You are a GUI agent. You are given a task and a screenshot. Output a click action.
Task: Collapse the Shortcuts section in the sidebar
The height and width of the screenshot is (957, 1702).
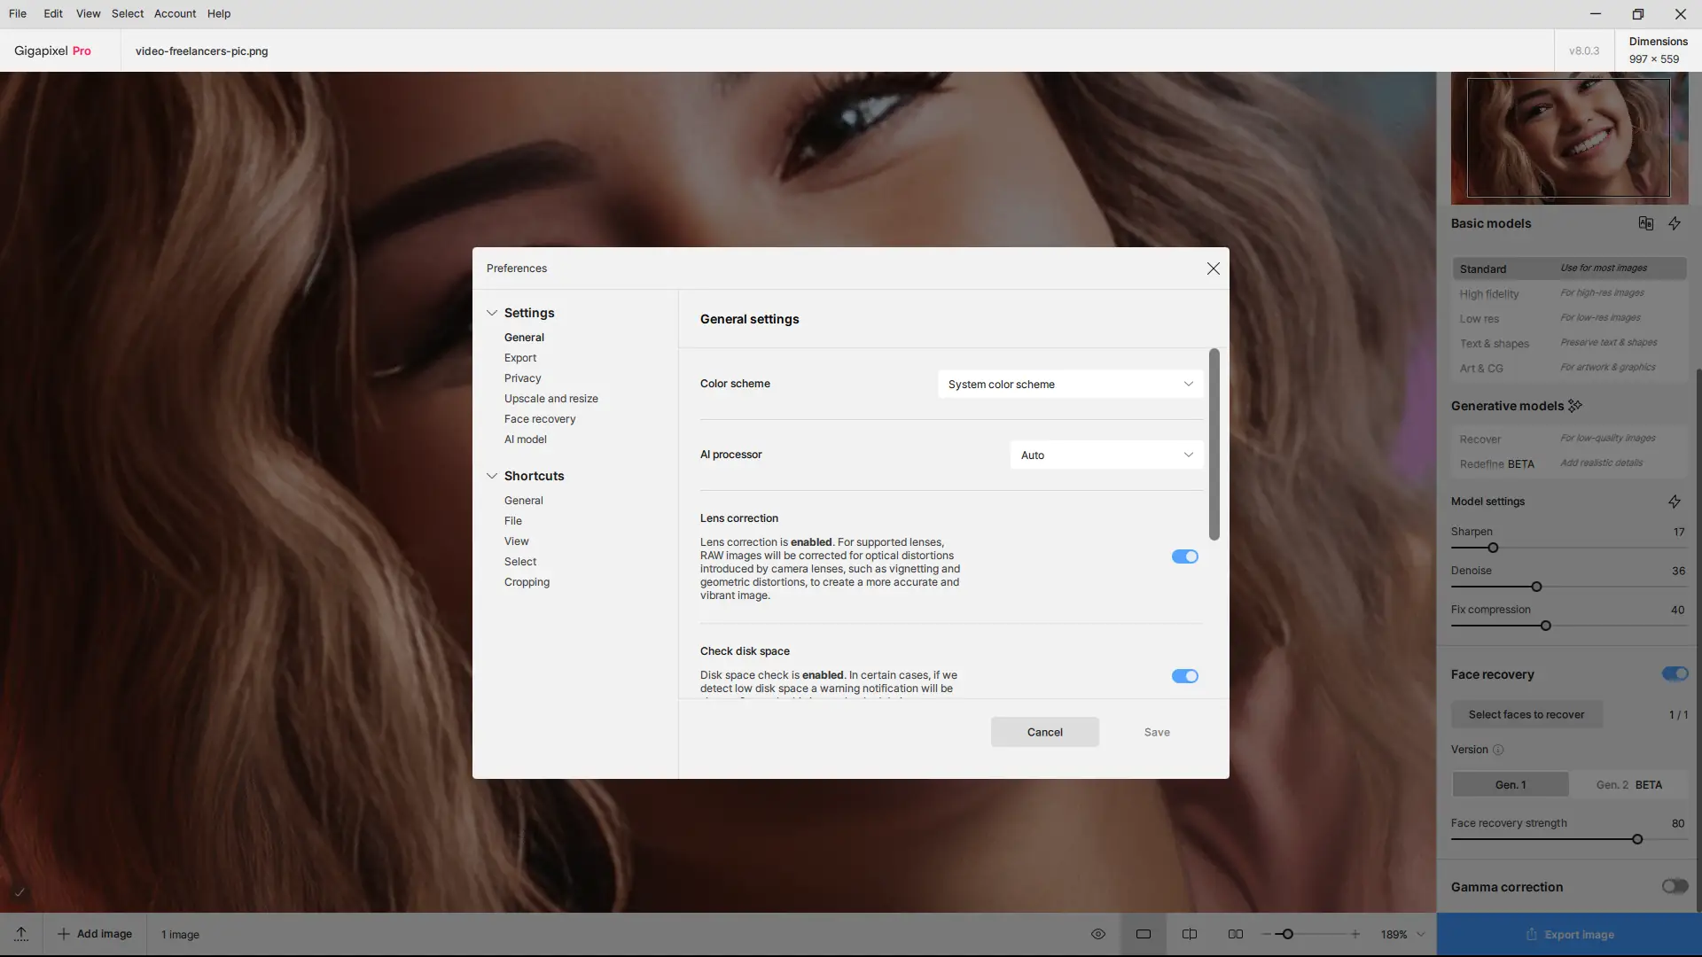492,476
